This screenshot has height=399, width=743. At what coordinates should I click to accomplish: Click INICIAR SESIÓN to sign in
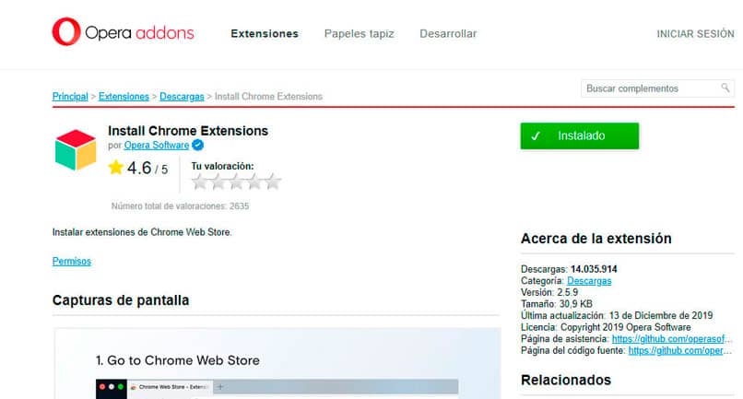695,34
